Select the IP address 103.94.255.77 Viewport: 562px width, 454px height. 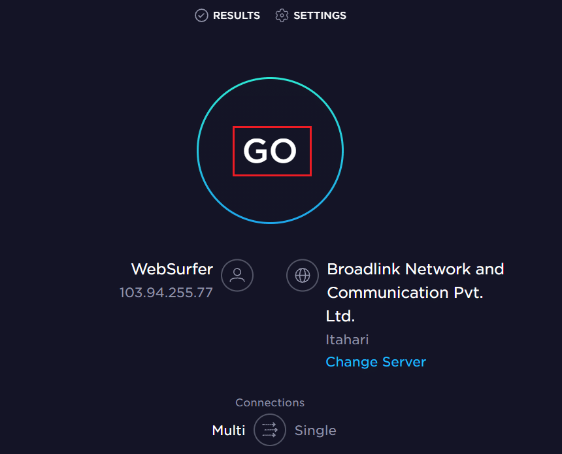165,292
